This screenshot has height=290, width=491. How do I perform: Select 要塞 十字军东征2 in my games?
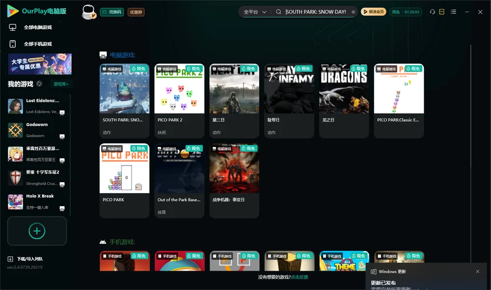click(x=37, y=178)
